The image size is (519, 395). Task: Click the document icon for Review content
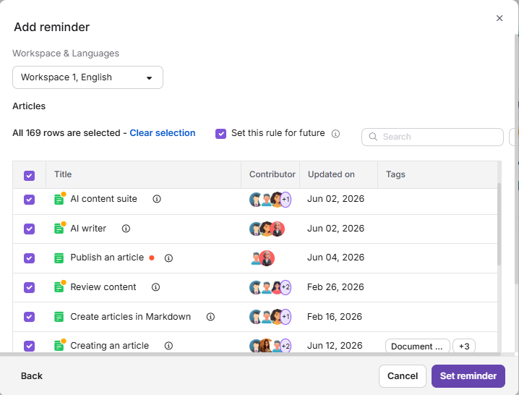(59, 287)
